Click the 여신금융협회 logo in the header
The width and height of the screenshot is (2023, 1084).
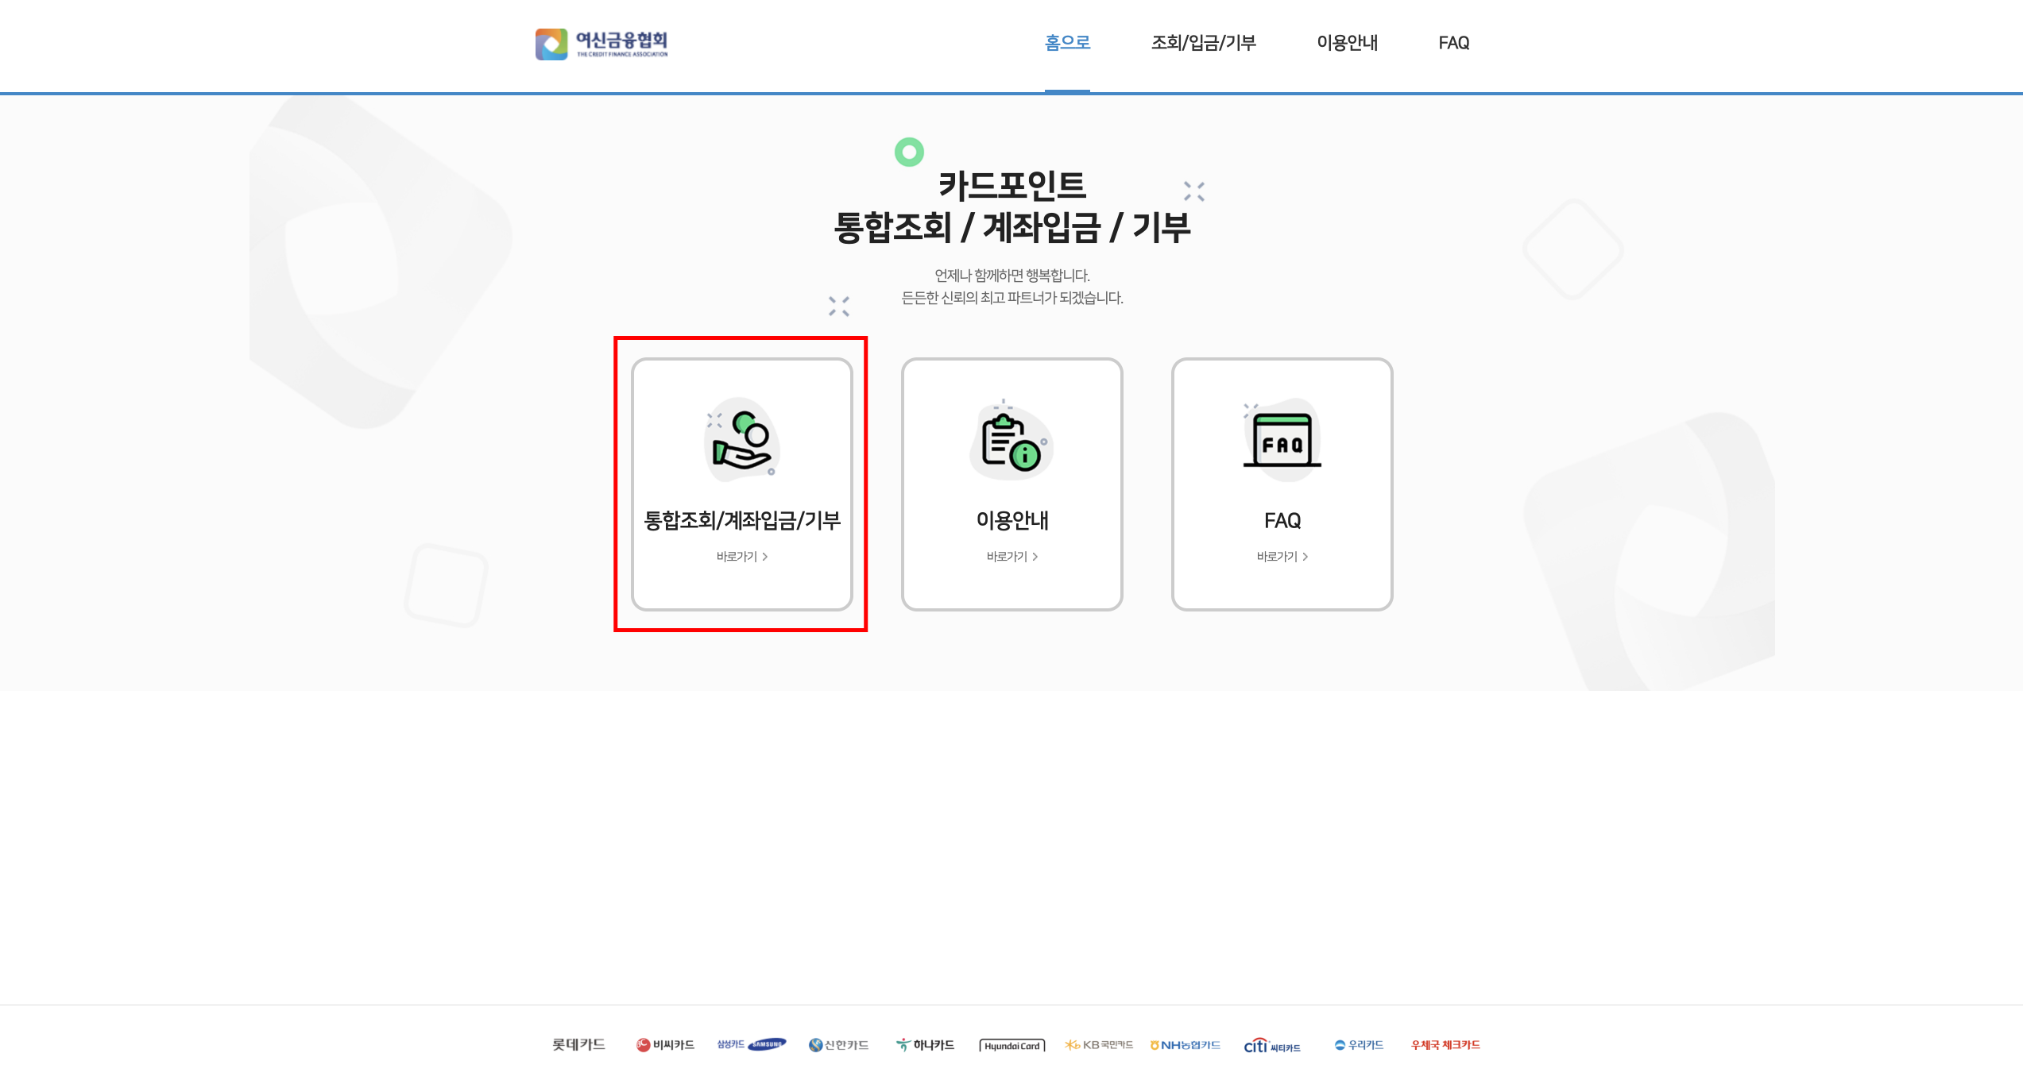click(x=601, y=44)
